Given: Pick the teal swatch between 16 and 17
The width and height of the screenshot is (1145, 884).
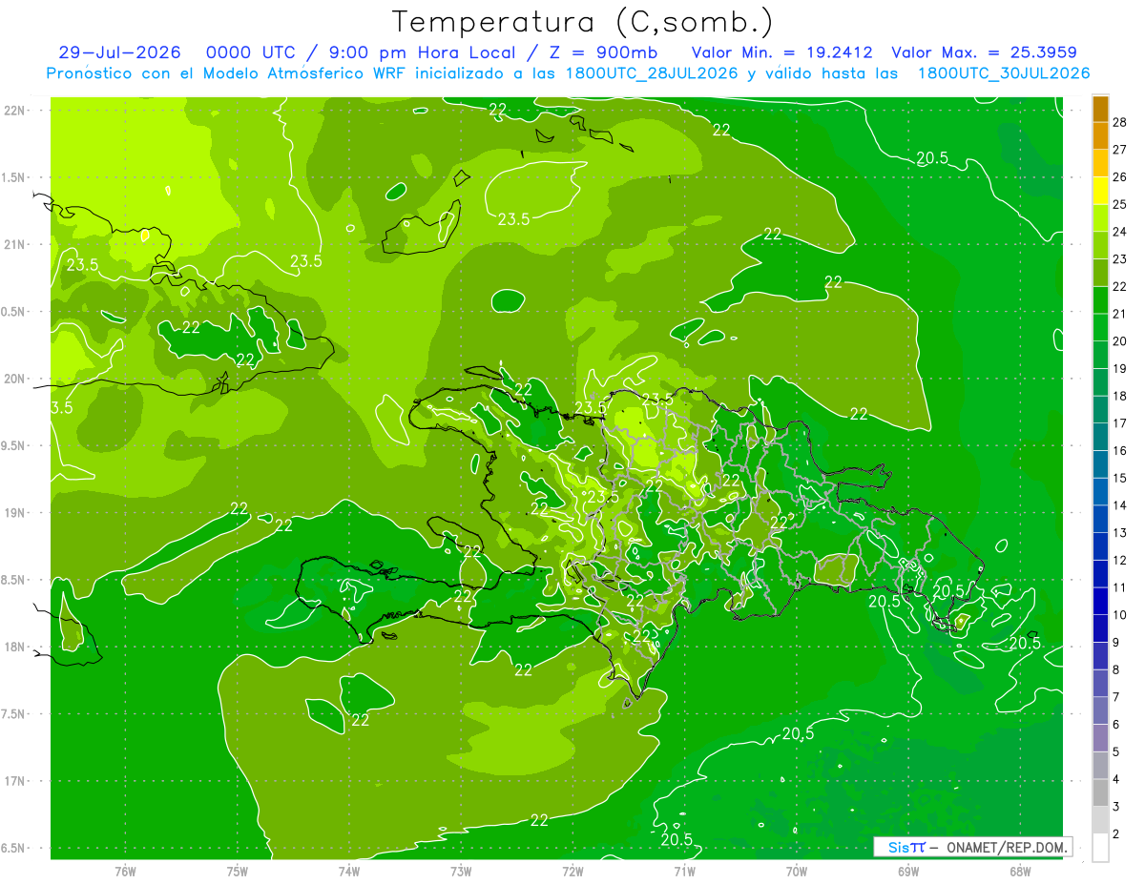Looking at the screenshot, I should (x=1100, y=437).
